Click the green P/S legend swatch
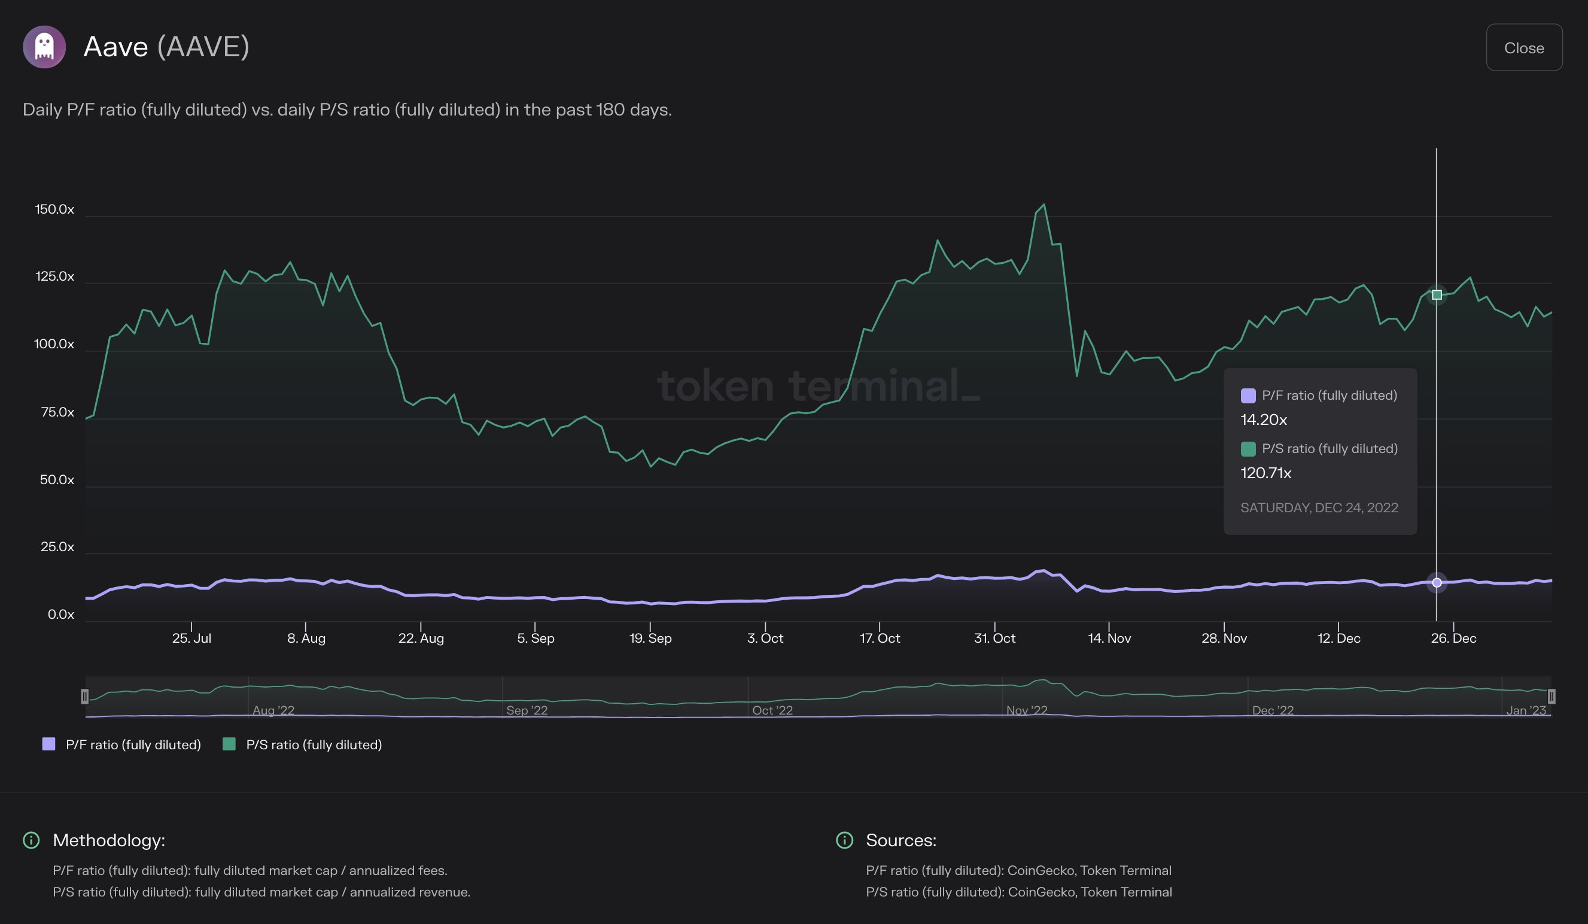The width and height of the screenshot is (1588, 924). (x=229, y=744)
